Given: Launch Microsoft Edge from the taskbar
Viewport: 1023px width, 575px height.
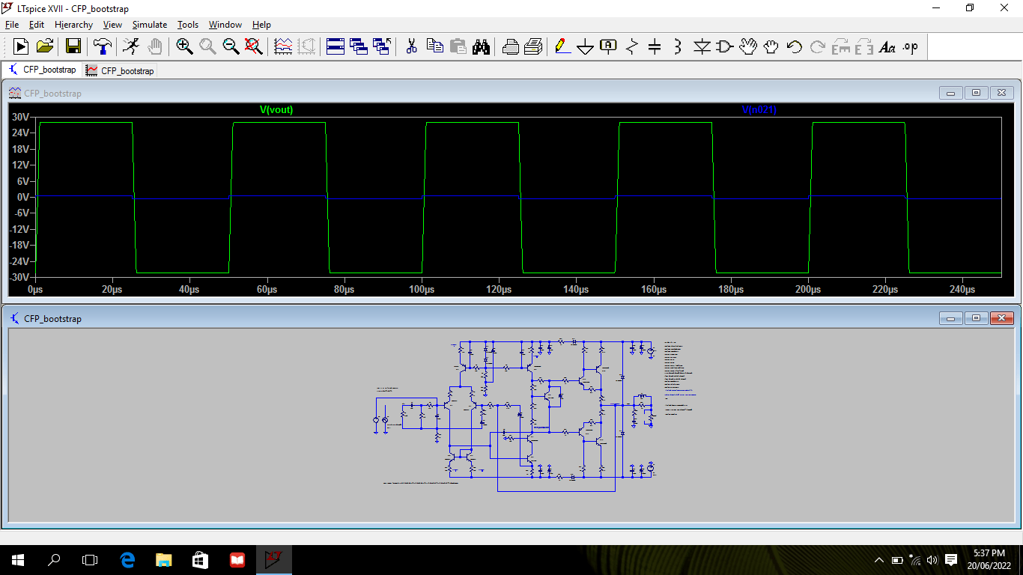Looking at the screenshot, I should 127,559.
